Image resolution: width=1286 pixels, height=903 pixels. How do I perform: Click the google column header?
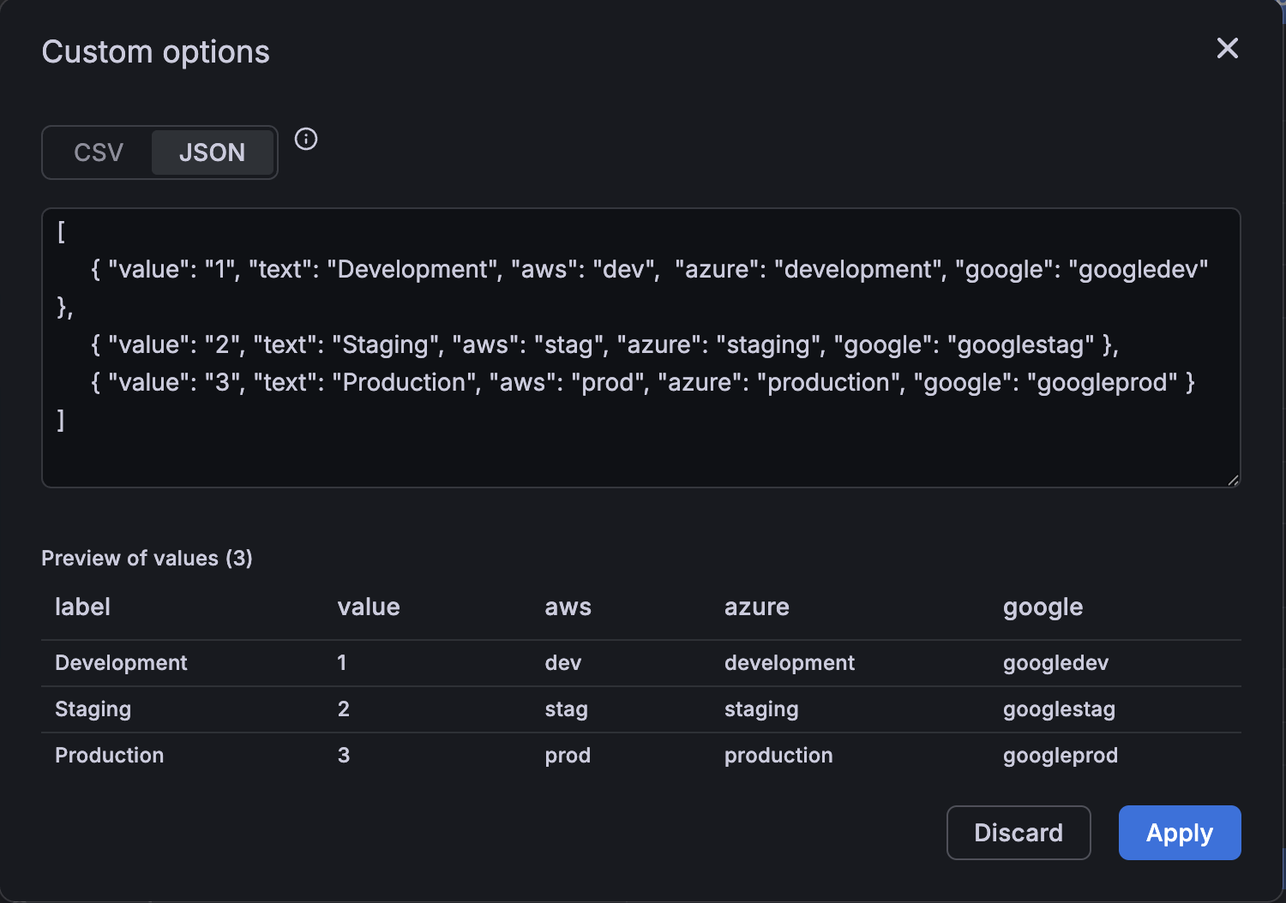coord(1043,607)
